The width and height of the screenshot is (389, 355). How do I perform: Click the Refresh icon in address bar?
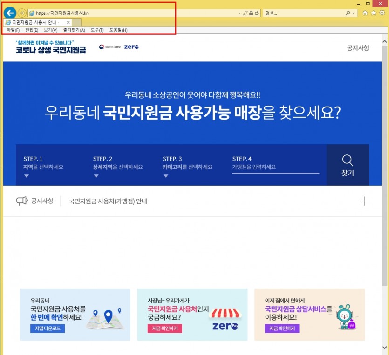(x=257, y=13)
